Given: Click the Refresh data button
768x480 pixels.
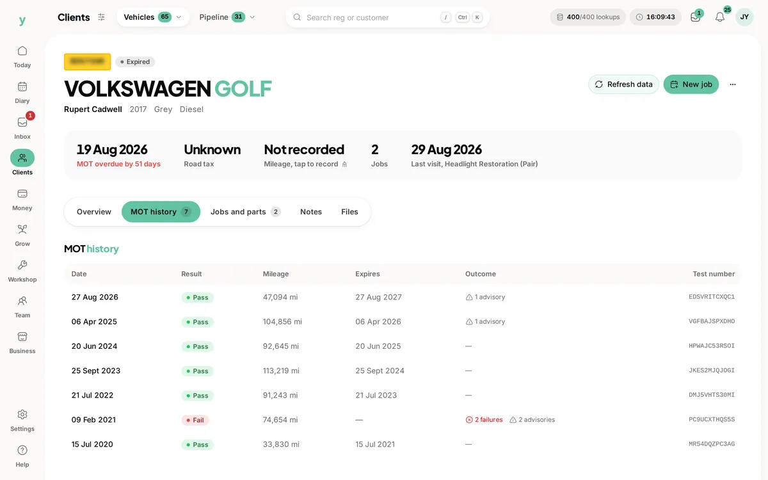Looking at the screenshot, I should [623, 84].
